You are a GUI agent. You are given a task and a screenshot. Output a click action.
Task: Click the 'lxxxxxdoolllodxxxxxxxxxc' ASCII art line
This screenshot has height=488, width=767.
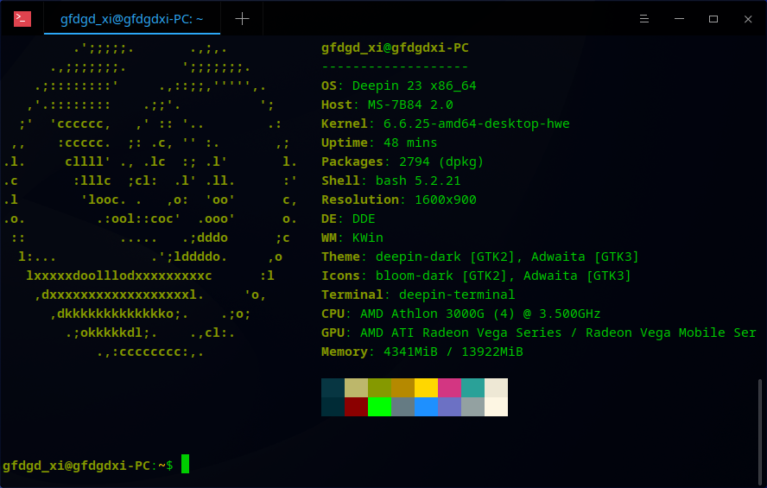(x=119, y=276)
